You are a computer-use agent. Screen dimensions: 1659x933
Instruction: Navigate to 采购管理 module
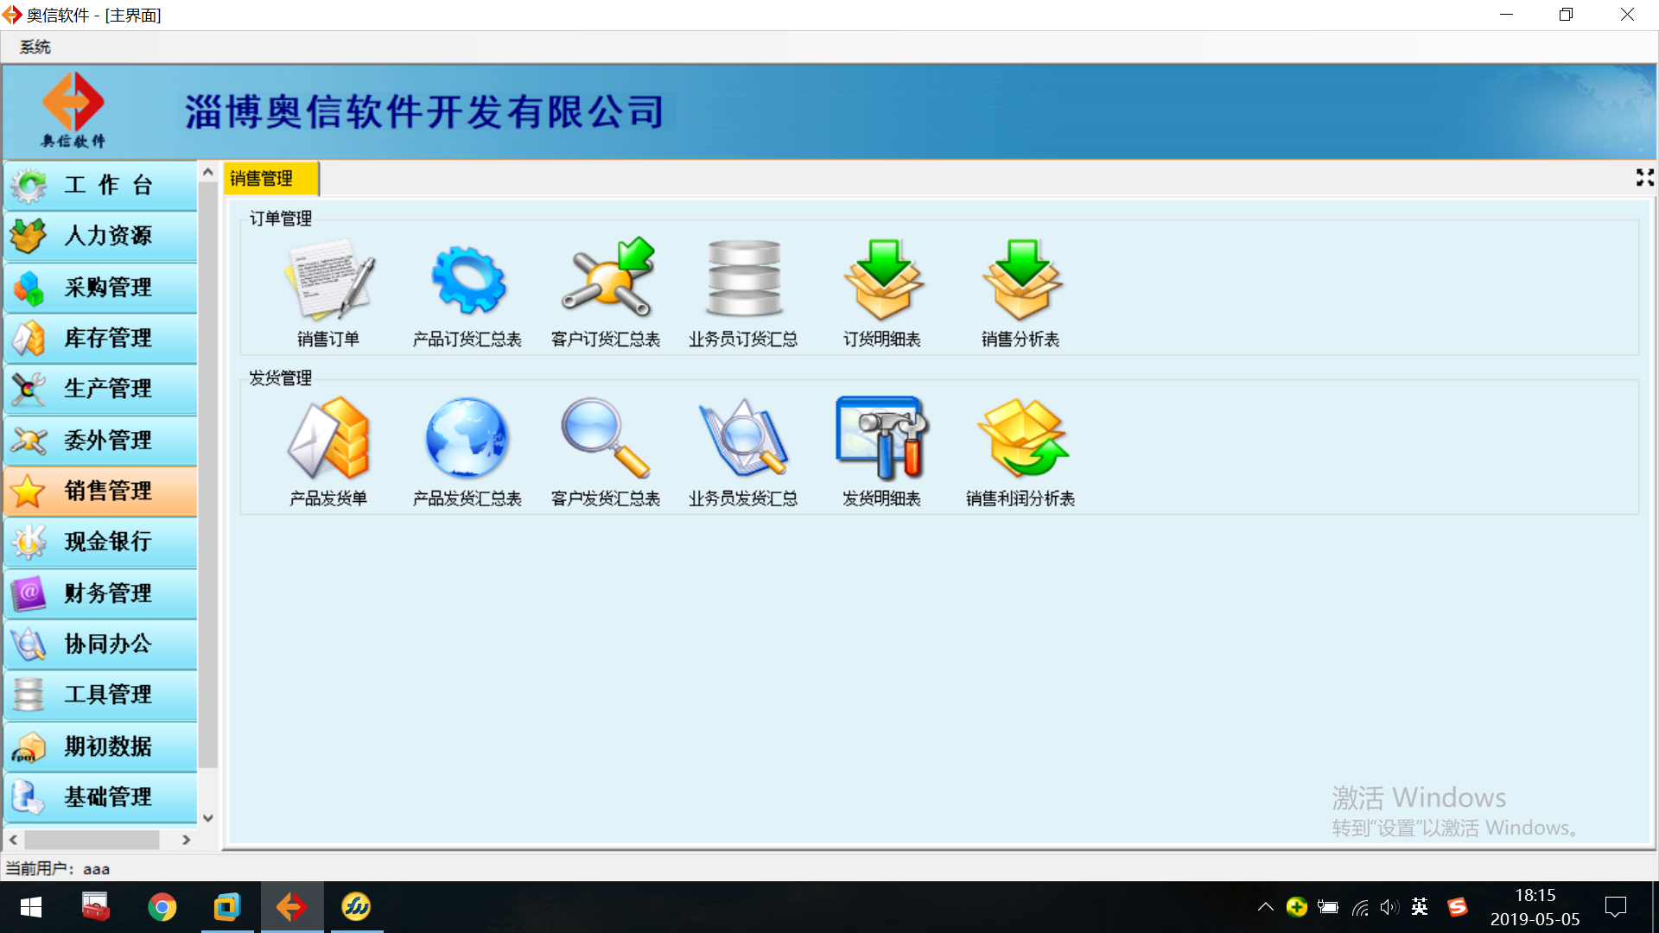point(108,286)
